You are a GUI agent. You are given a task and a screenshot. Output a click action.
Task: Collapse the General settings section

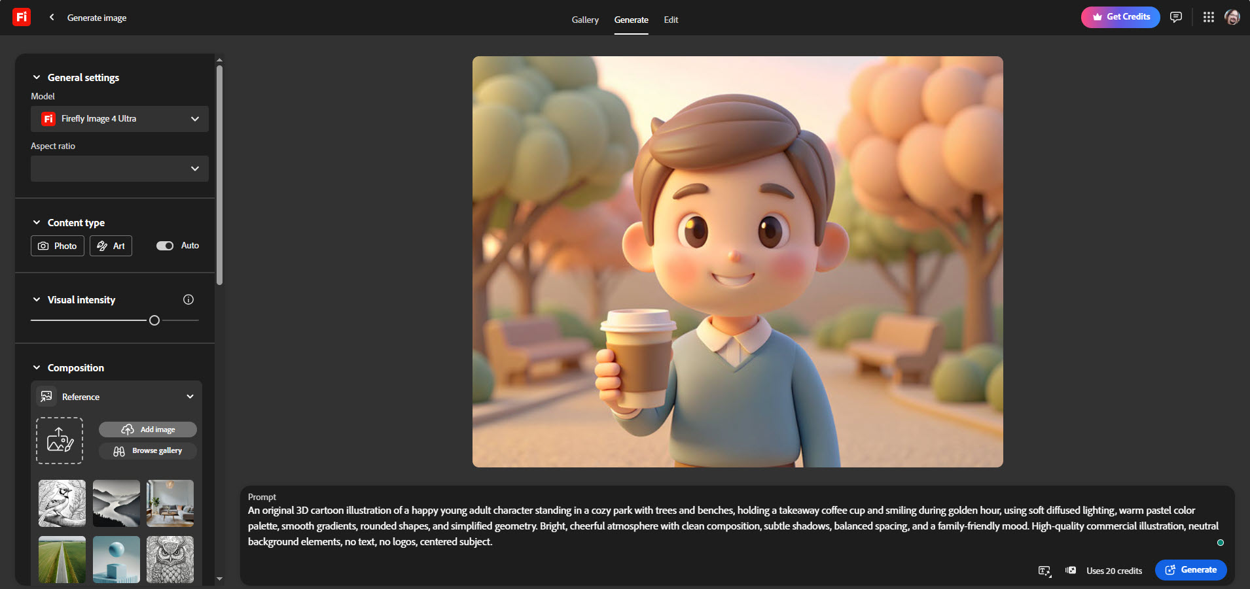click(37, 77)
